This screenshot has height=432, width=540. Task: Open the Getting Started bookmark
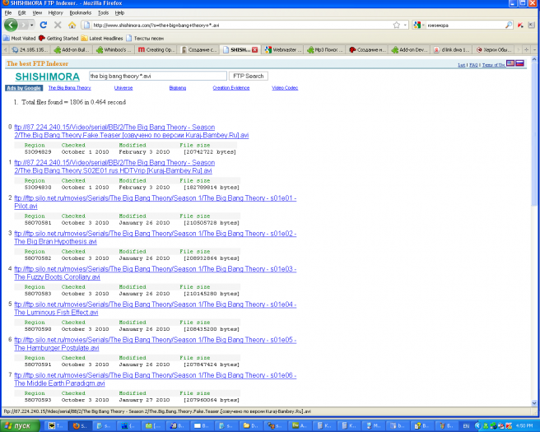tap(58, 38)
